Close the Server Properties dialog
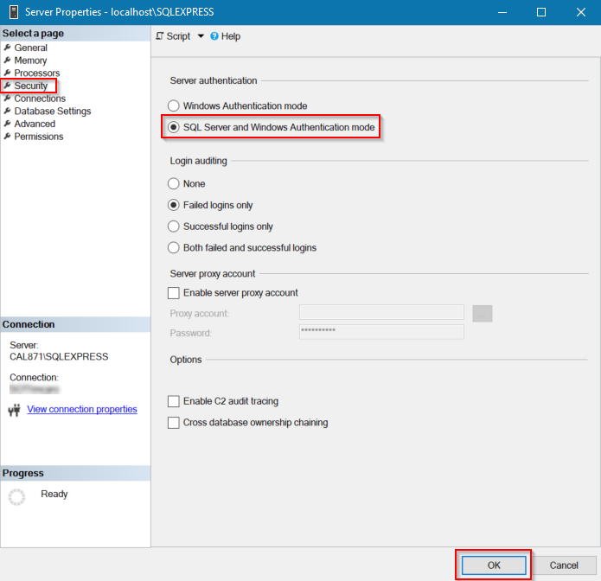The width and height of the screenshot is (601, 581). point(581,12)
